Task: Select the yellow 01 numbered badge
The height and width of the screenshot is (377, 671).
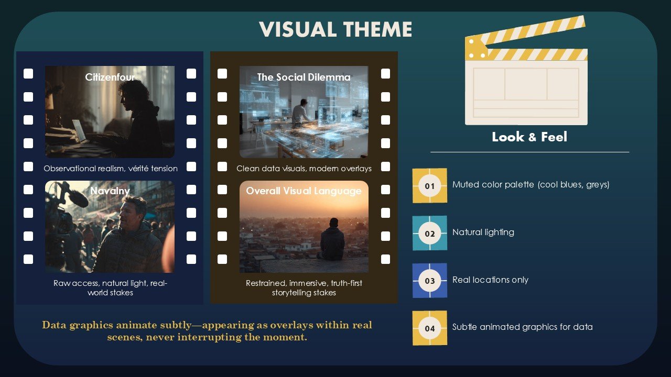Action: pos(429,185)
